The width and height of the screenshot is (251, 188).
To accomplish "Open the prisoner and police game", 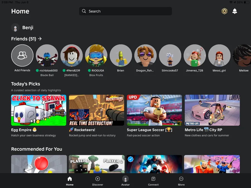I will coord(212,164).
